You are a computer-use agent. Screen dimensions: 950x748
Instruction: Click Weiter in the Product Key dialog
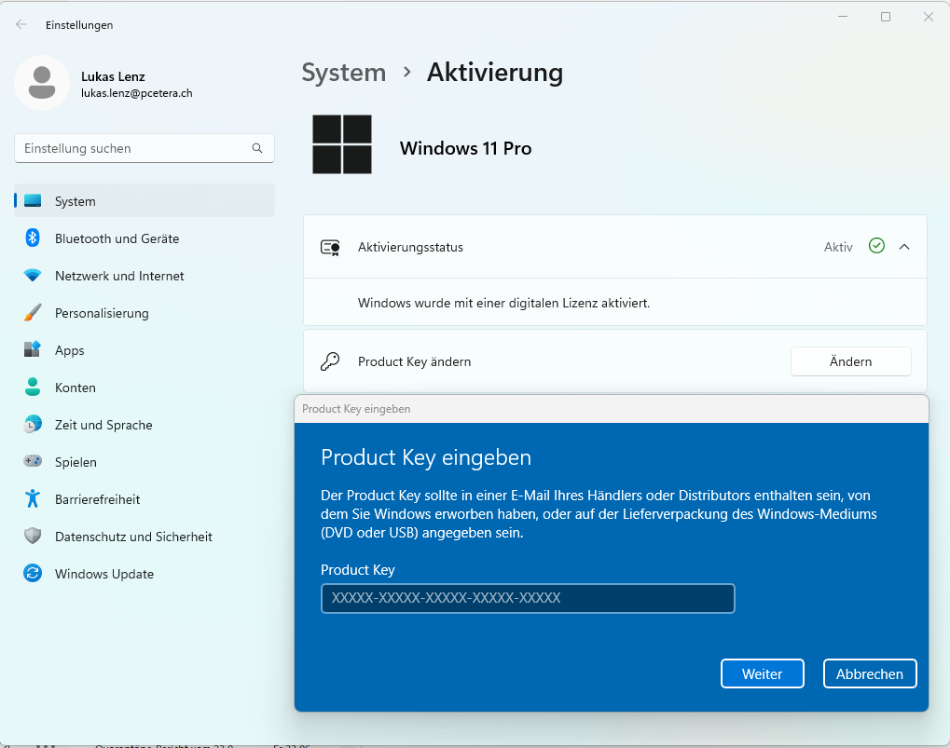[762, 673]
